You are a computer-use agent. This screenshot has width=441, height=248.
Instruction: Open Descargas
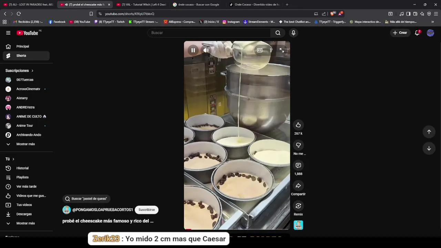26,214
